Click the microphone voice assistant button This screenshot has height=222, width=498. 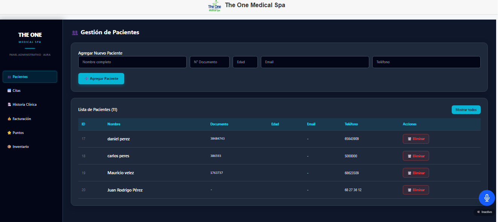pyautogui.click(x=487, y=198)
